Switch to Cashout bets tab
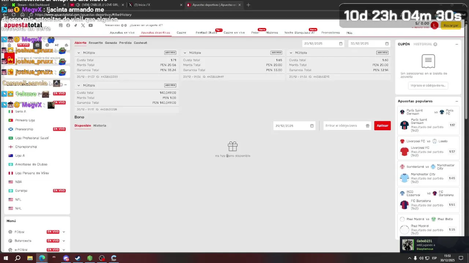Viewport: 469px width, 263px height. point(140,43)
